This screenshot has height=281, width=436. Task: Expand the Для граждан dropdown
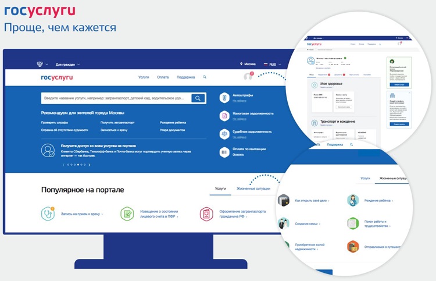[67, 64]
